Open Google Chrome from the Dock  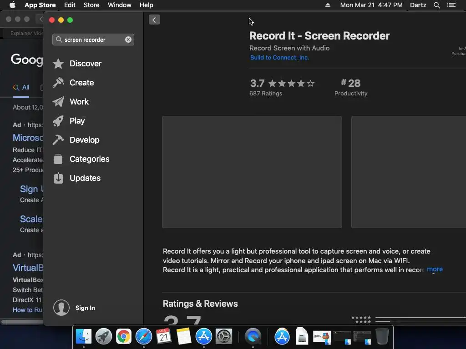(124, 336)
